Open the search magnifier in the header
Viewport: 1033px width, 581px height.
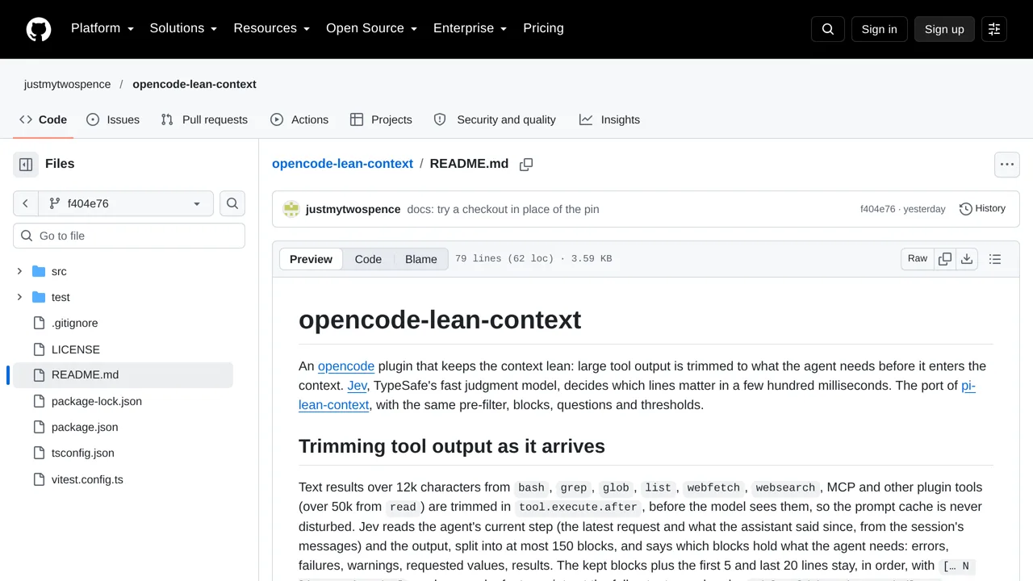828,29
